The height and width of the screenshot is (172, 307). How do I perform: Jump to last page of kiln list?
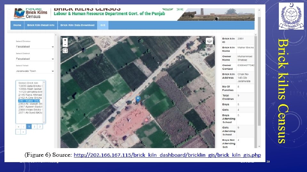[23, 132]
